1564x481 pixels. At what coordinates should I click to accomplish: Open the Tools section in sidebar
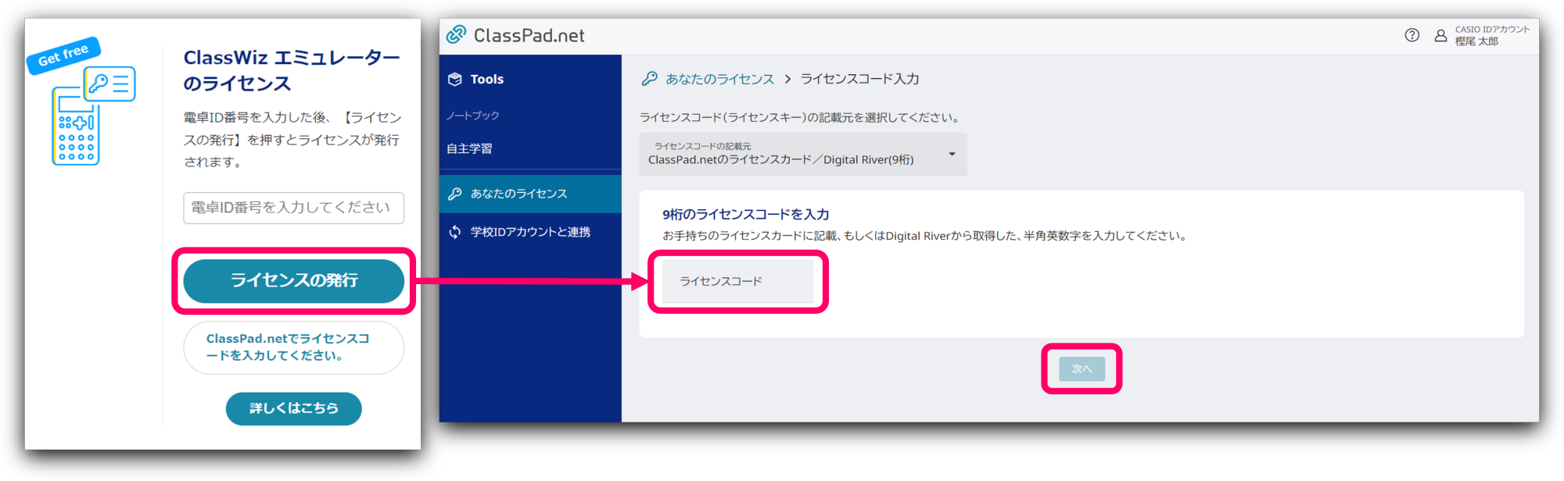coord(487,79)
